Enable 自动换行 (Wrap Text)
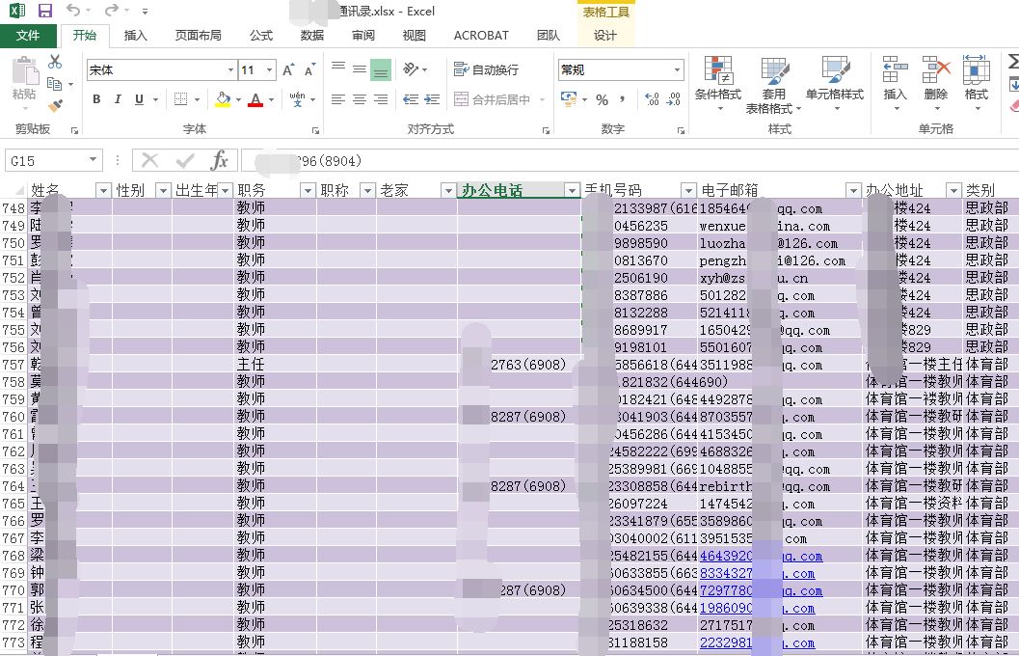 (x=488, y=68)
